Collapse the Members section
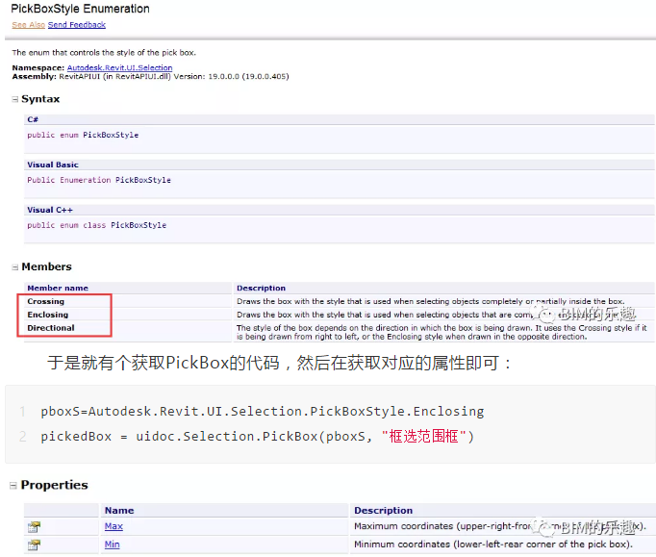Viewport: 656px width, 557px height. (15, 267)
